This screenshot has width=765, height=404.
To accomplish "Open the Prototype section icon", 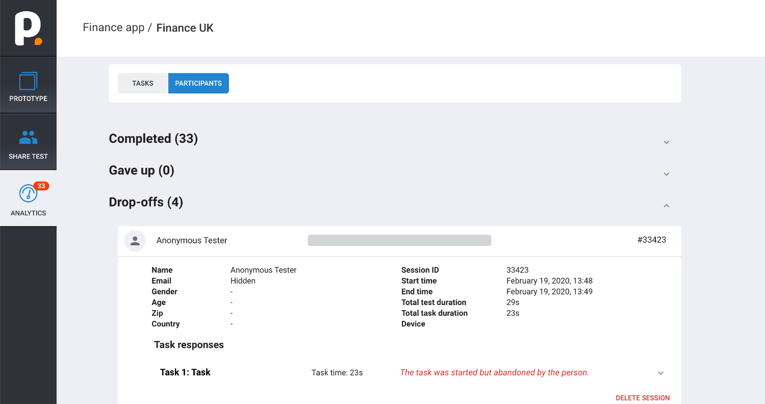I will coord(28,82).
